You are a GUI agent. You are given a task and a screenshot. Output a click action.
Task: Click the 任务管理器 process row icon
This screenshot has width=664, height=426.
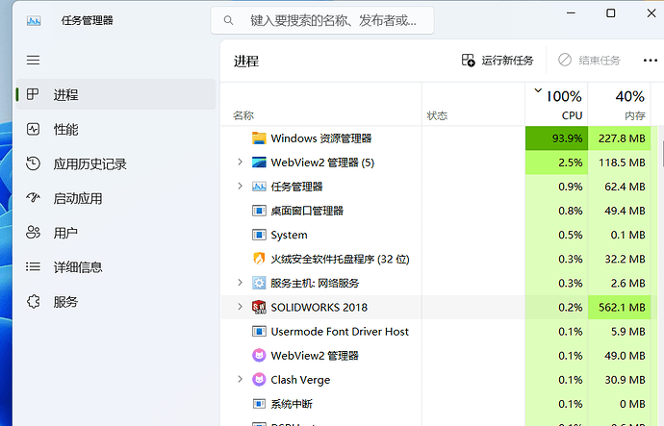[x=259, y=187]
